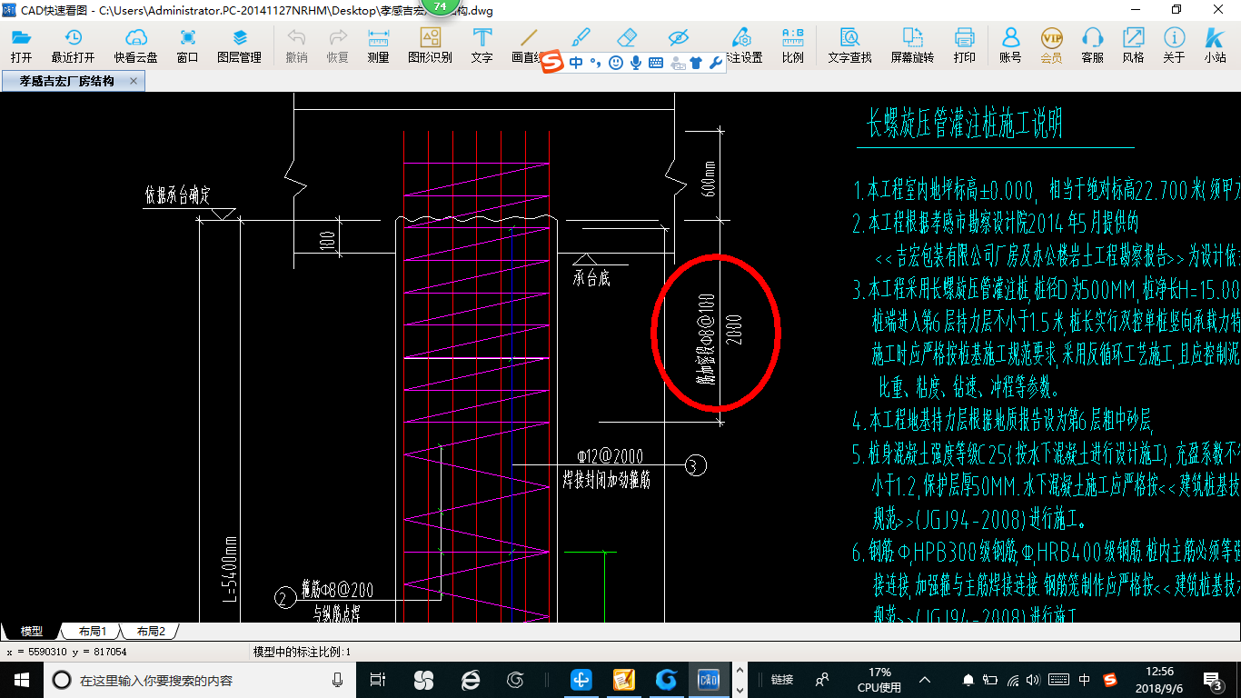Click the x y coordinate readout
Viewport: 1241px width, 698px height.
point(66,652)
